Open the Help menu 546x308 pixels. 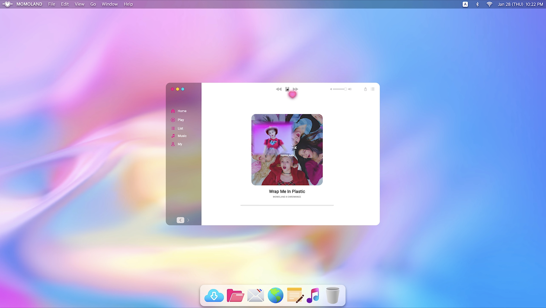point(128,4)
